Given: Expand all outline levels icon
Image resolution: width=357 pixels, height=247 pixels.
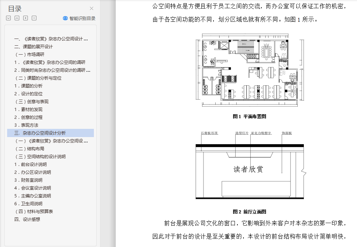Looking at the screenshot, I should pos(9,18).
